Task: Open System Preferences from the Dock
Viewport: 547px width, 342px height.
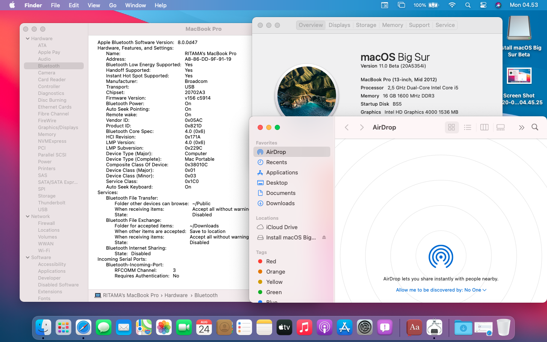Action: (365, 327)
